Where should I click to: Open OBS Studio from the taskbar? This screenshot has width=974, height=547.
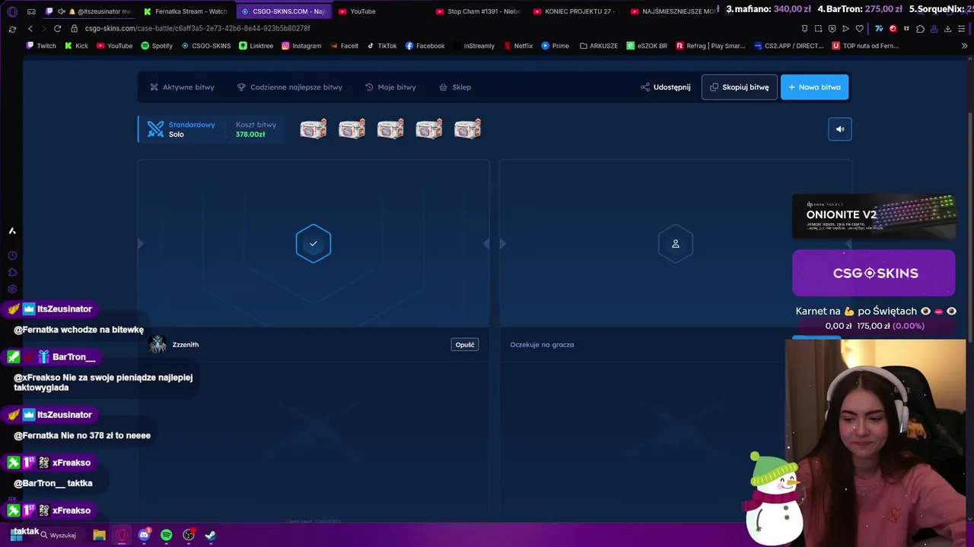189,535
